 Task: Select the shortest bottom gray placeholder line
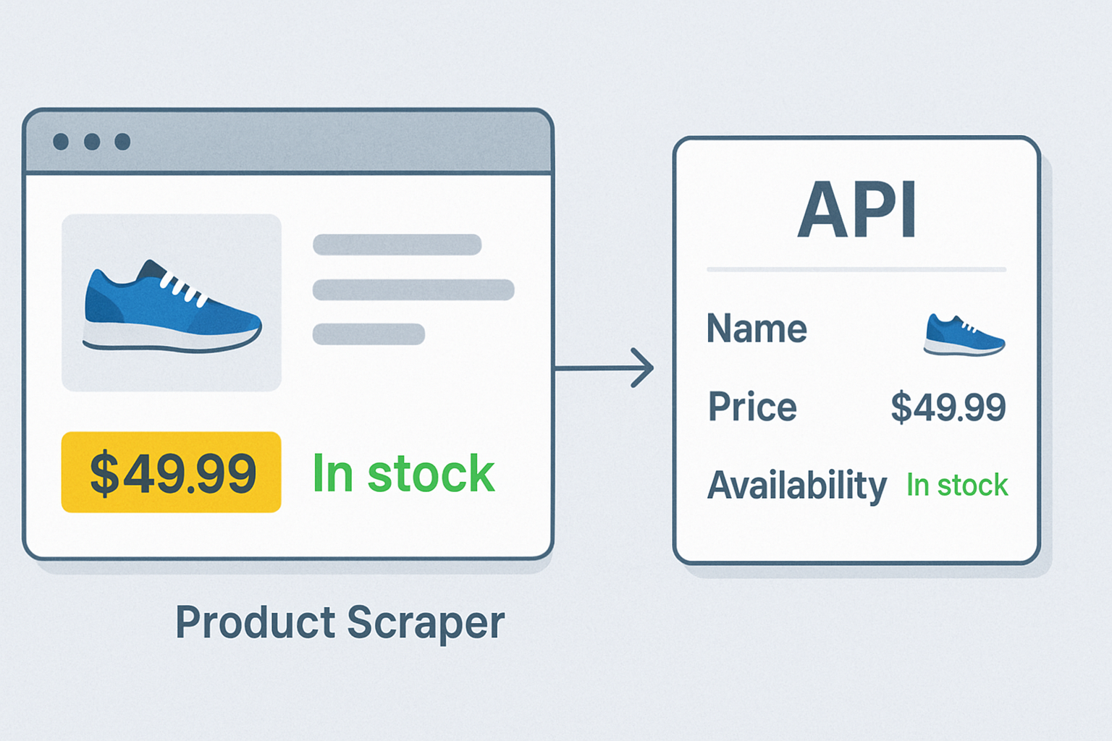click(x=368, y=334)
